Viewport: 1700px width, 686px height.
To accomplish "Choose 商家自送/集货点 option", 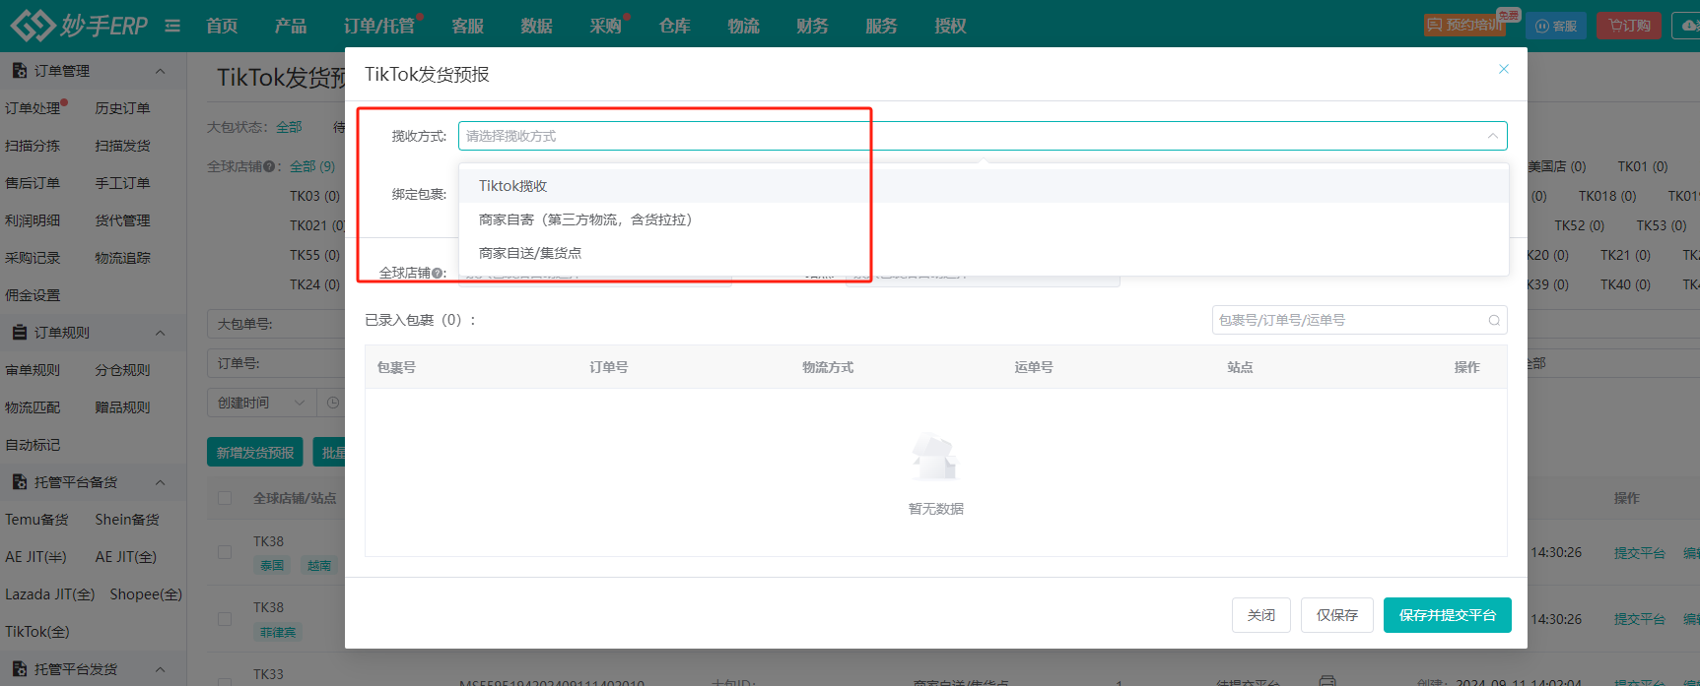I will point(984,253).
